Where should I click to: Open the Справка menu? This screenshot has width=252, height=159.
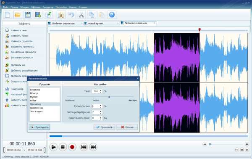click(83, 7)
